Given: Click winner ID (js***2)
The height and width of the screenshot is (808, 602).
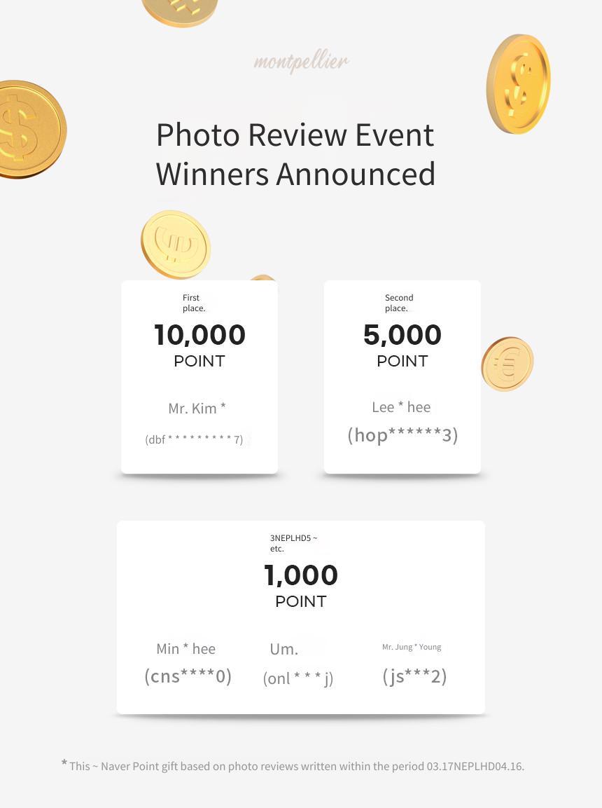Looking at the screenshot, I should 414,676.
